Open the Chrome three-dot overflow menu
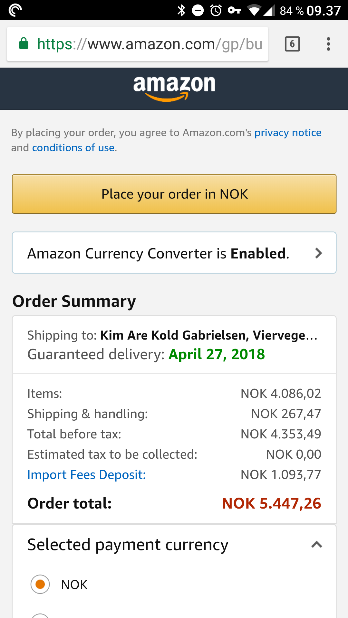The height and width of the screenshot is (618, 348). point(328,44)
